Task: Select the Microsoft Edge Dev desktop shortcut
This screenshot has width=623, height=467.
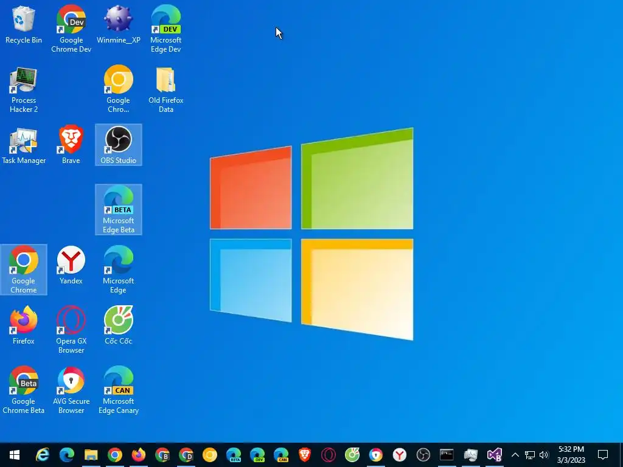Action: (x=165, y=29)
